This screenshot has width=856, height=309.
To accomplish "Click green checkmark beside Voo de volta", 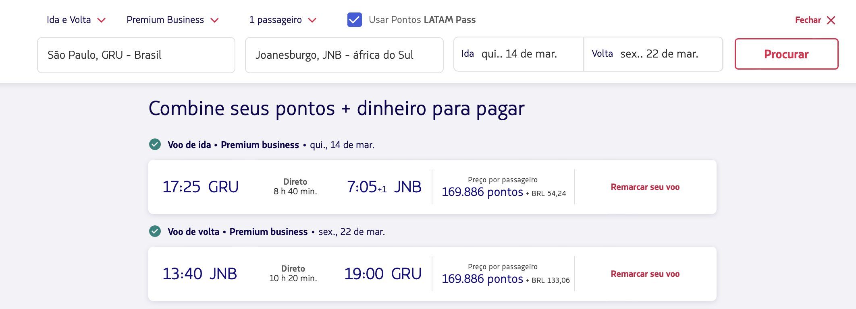I will click(x=155, y=231).
